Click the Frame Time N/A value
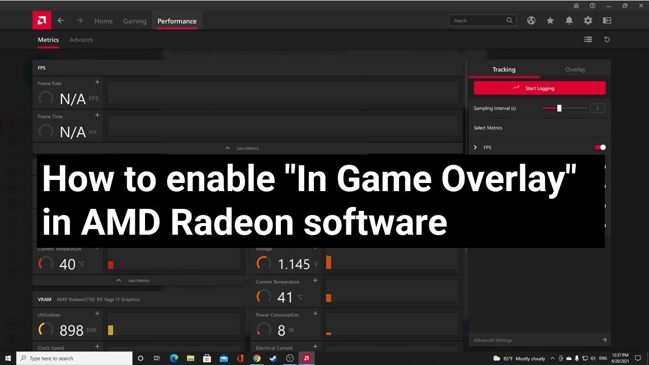The height and width of the screenshot is (365, 649). 73,132
